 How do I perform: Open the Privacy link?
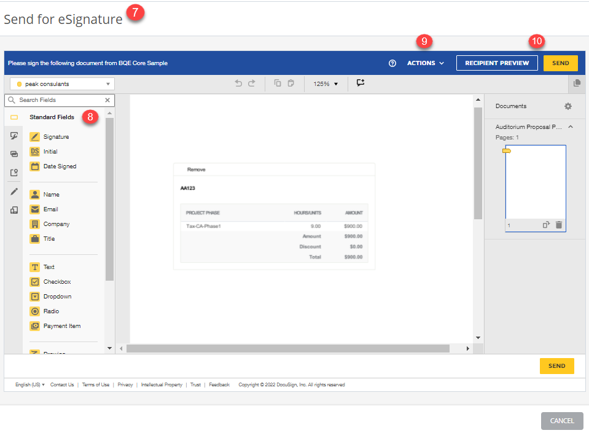pos(125,384)
